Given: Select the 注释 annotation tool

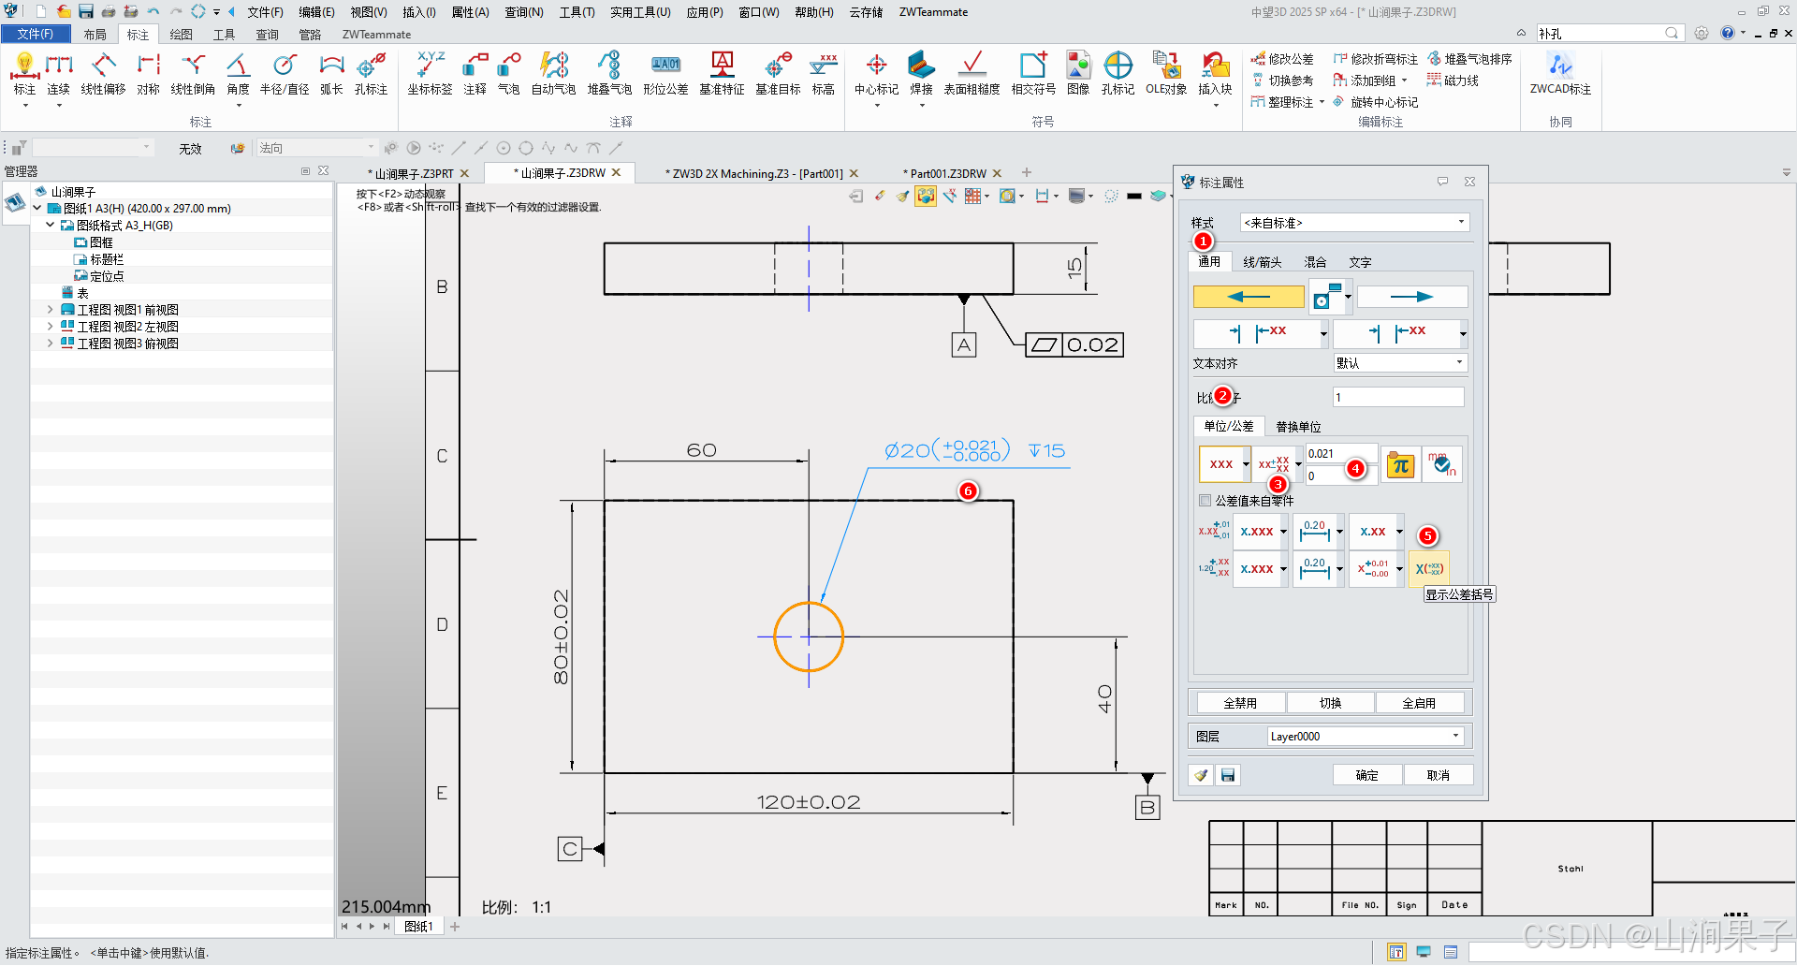Looking at the screenshot, I should coord(475,74).
